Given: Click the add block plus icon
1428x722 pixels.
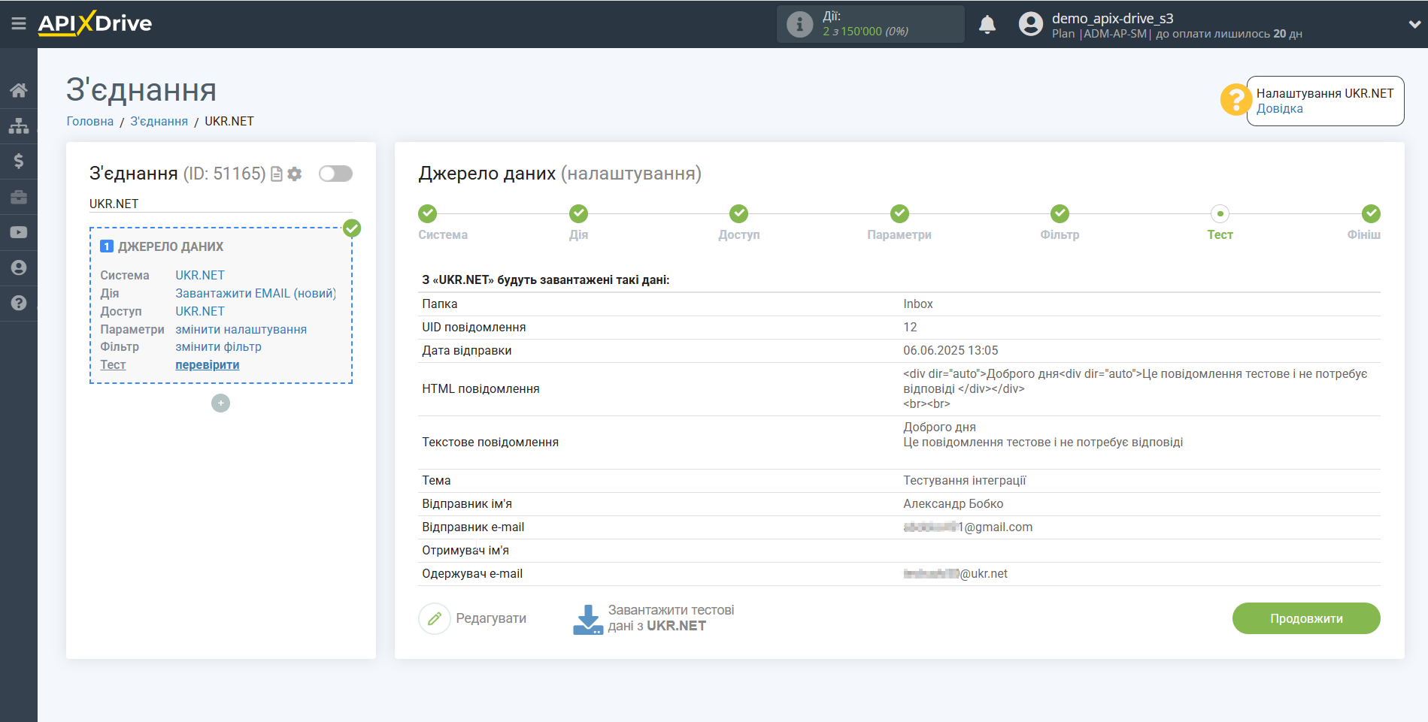Looking at the screenshot, I should click(220, 403).
